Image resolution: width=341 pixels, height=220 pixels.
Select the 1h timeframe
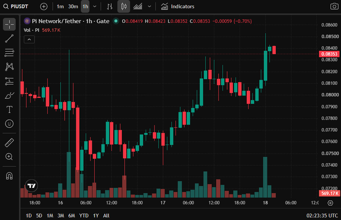tap(85, 7)
